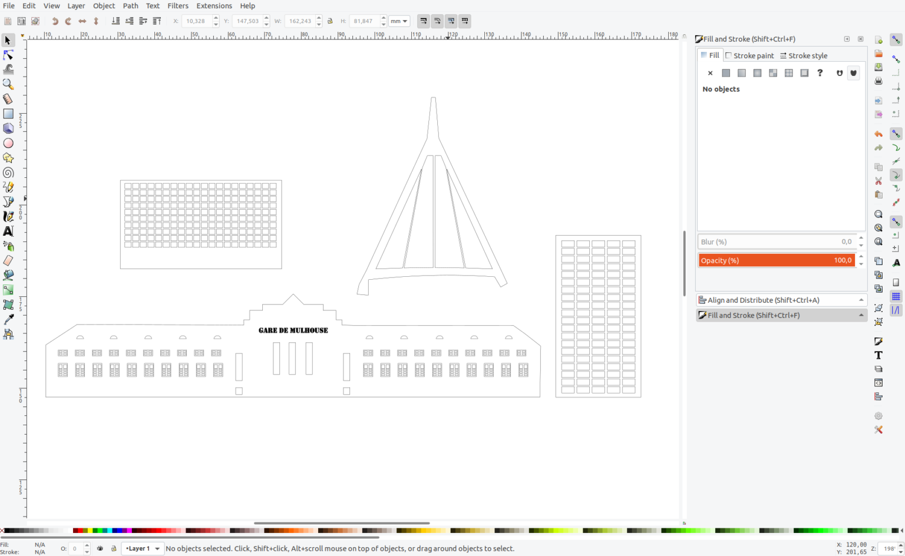Toggle snap to guides button
Viewport: 905px width, 556px height.
[896, 310]
